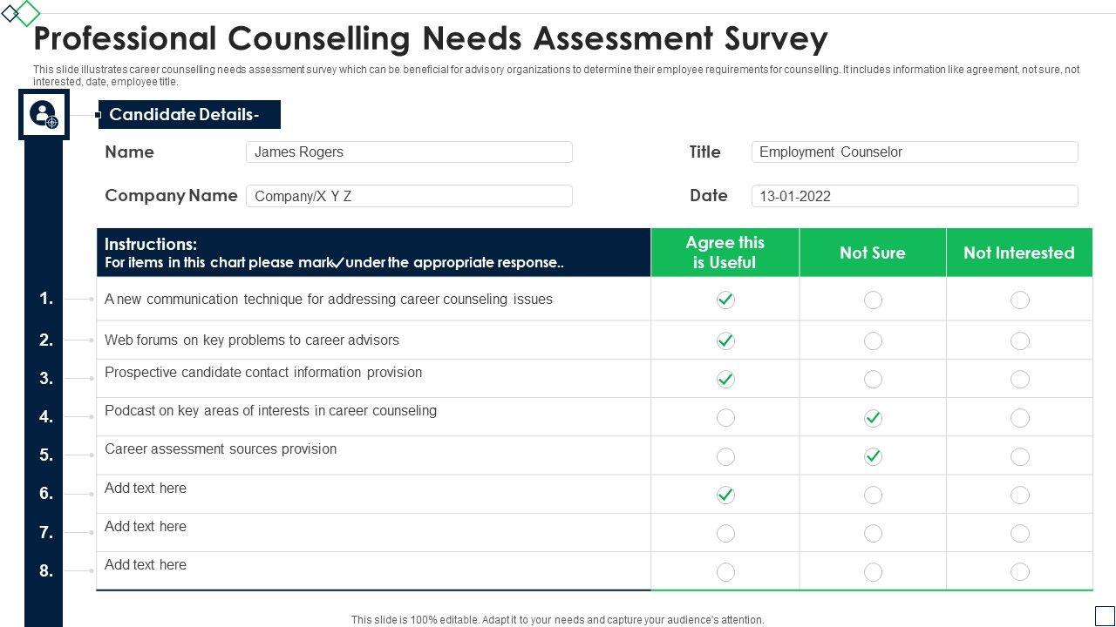1116x627 pixels.
Task: Mark 'Agree this is Useful' for row 7
Action: tap(725, 533)
